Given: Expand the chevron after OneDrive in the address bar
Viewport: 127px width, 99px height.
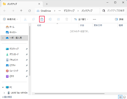Looking at the screenshot, I should tap(55, 11).
